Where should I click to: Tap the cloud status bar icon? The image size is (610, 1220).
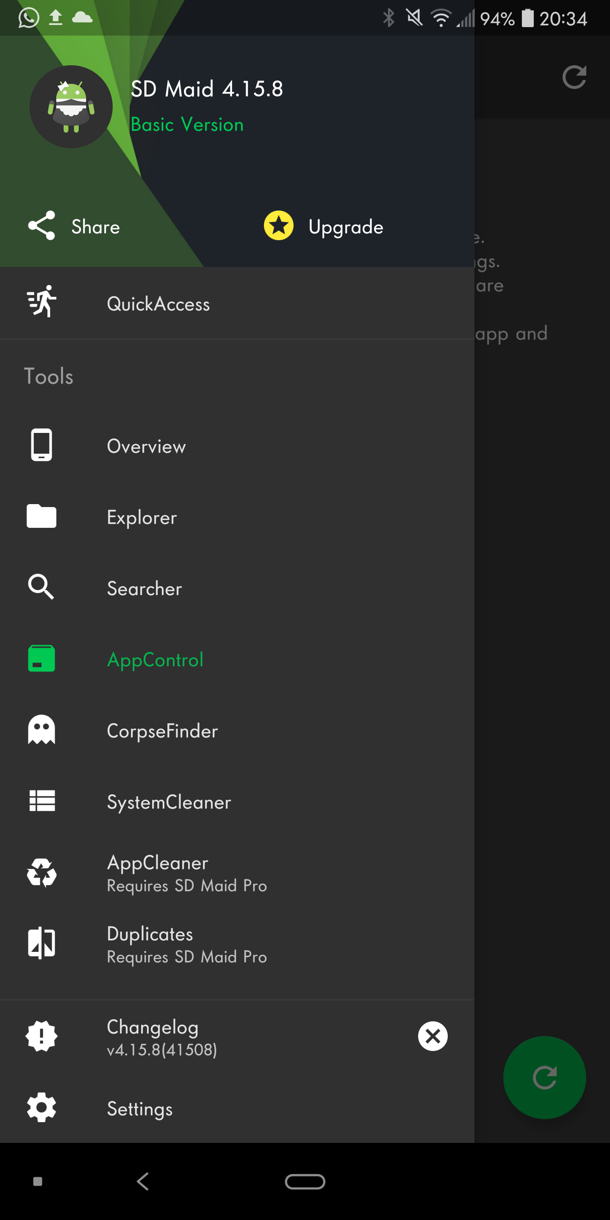(x=83, y=17)
